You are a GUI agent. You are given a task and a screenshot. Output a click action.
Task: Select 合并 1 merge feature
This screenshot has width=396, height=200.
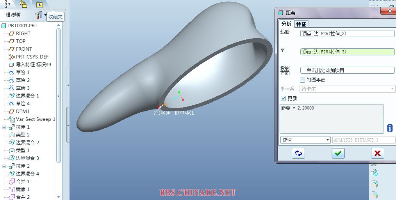pyautogui.click(x=19, y=182)
